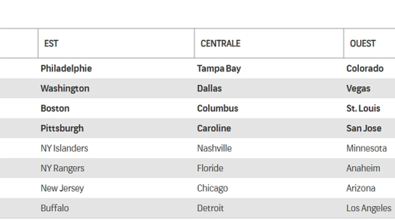The height and width of the screenshot is (220, 395).
Task: Select NY Rangers row cell
Action: pyautogui.click(x=62, y=168)
